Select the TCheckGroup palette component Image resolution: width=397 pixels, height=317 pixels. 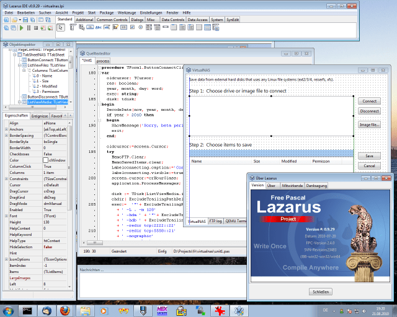(190, 27)
